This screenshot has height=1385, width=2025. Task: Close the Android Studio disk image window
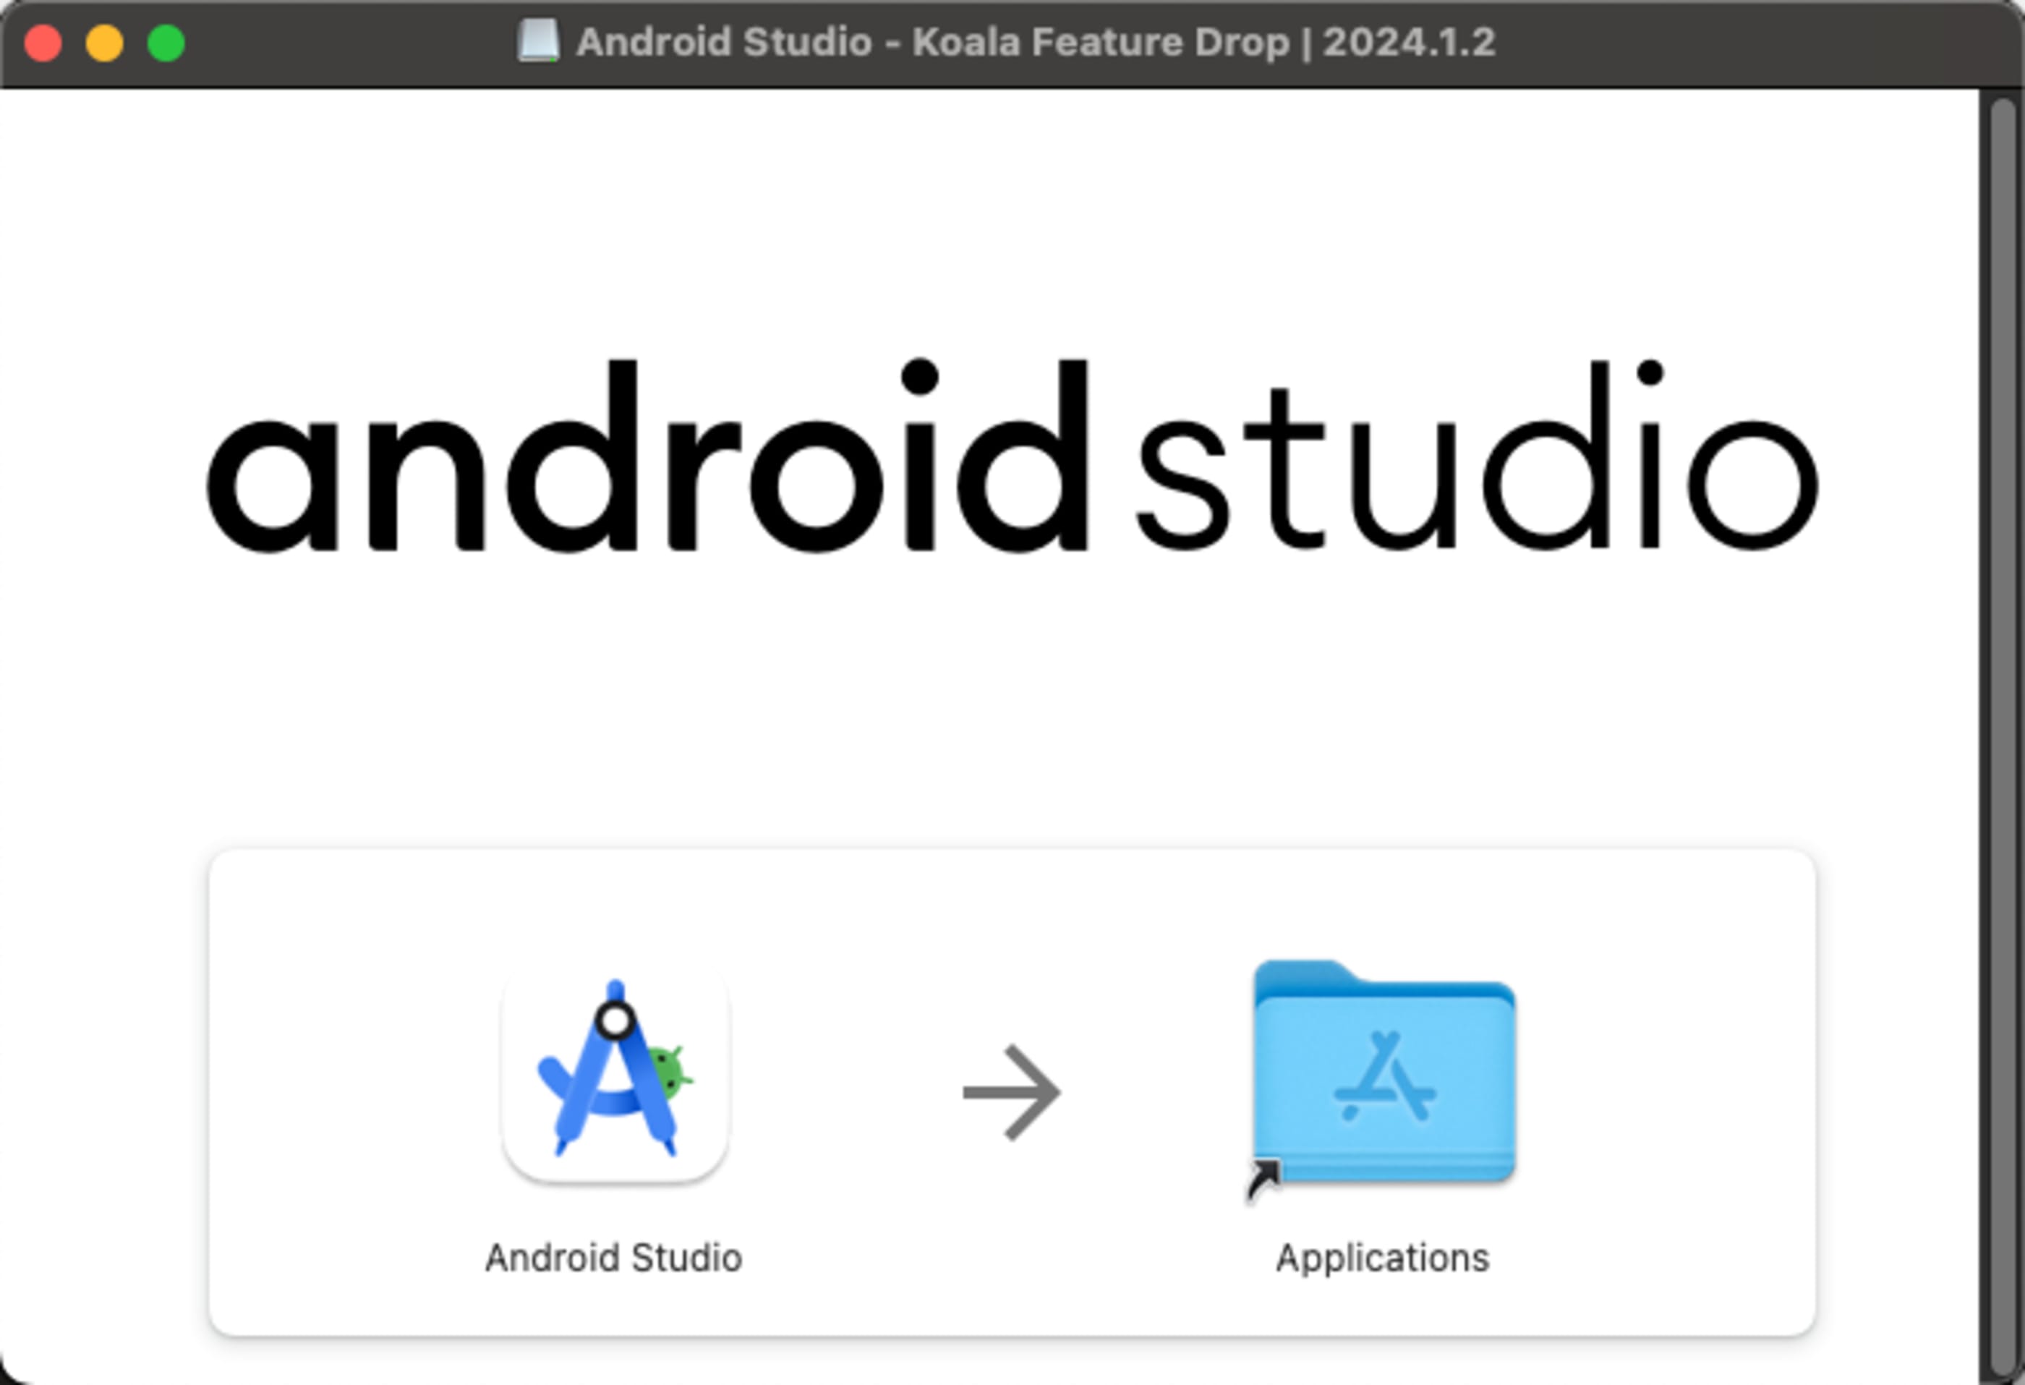(x=43, y=43)
